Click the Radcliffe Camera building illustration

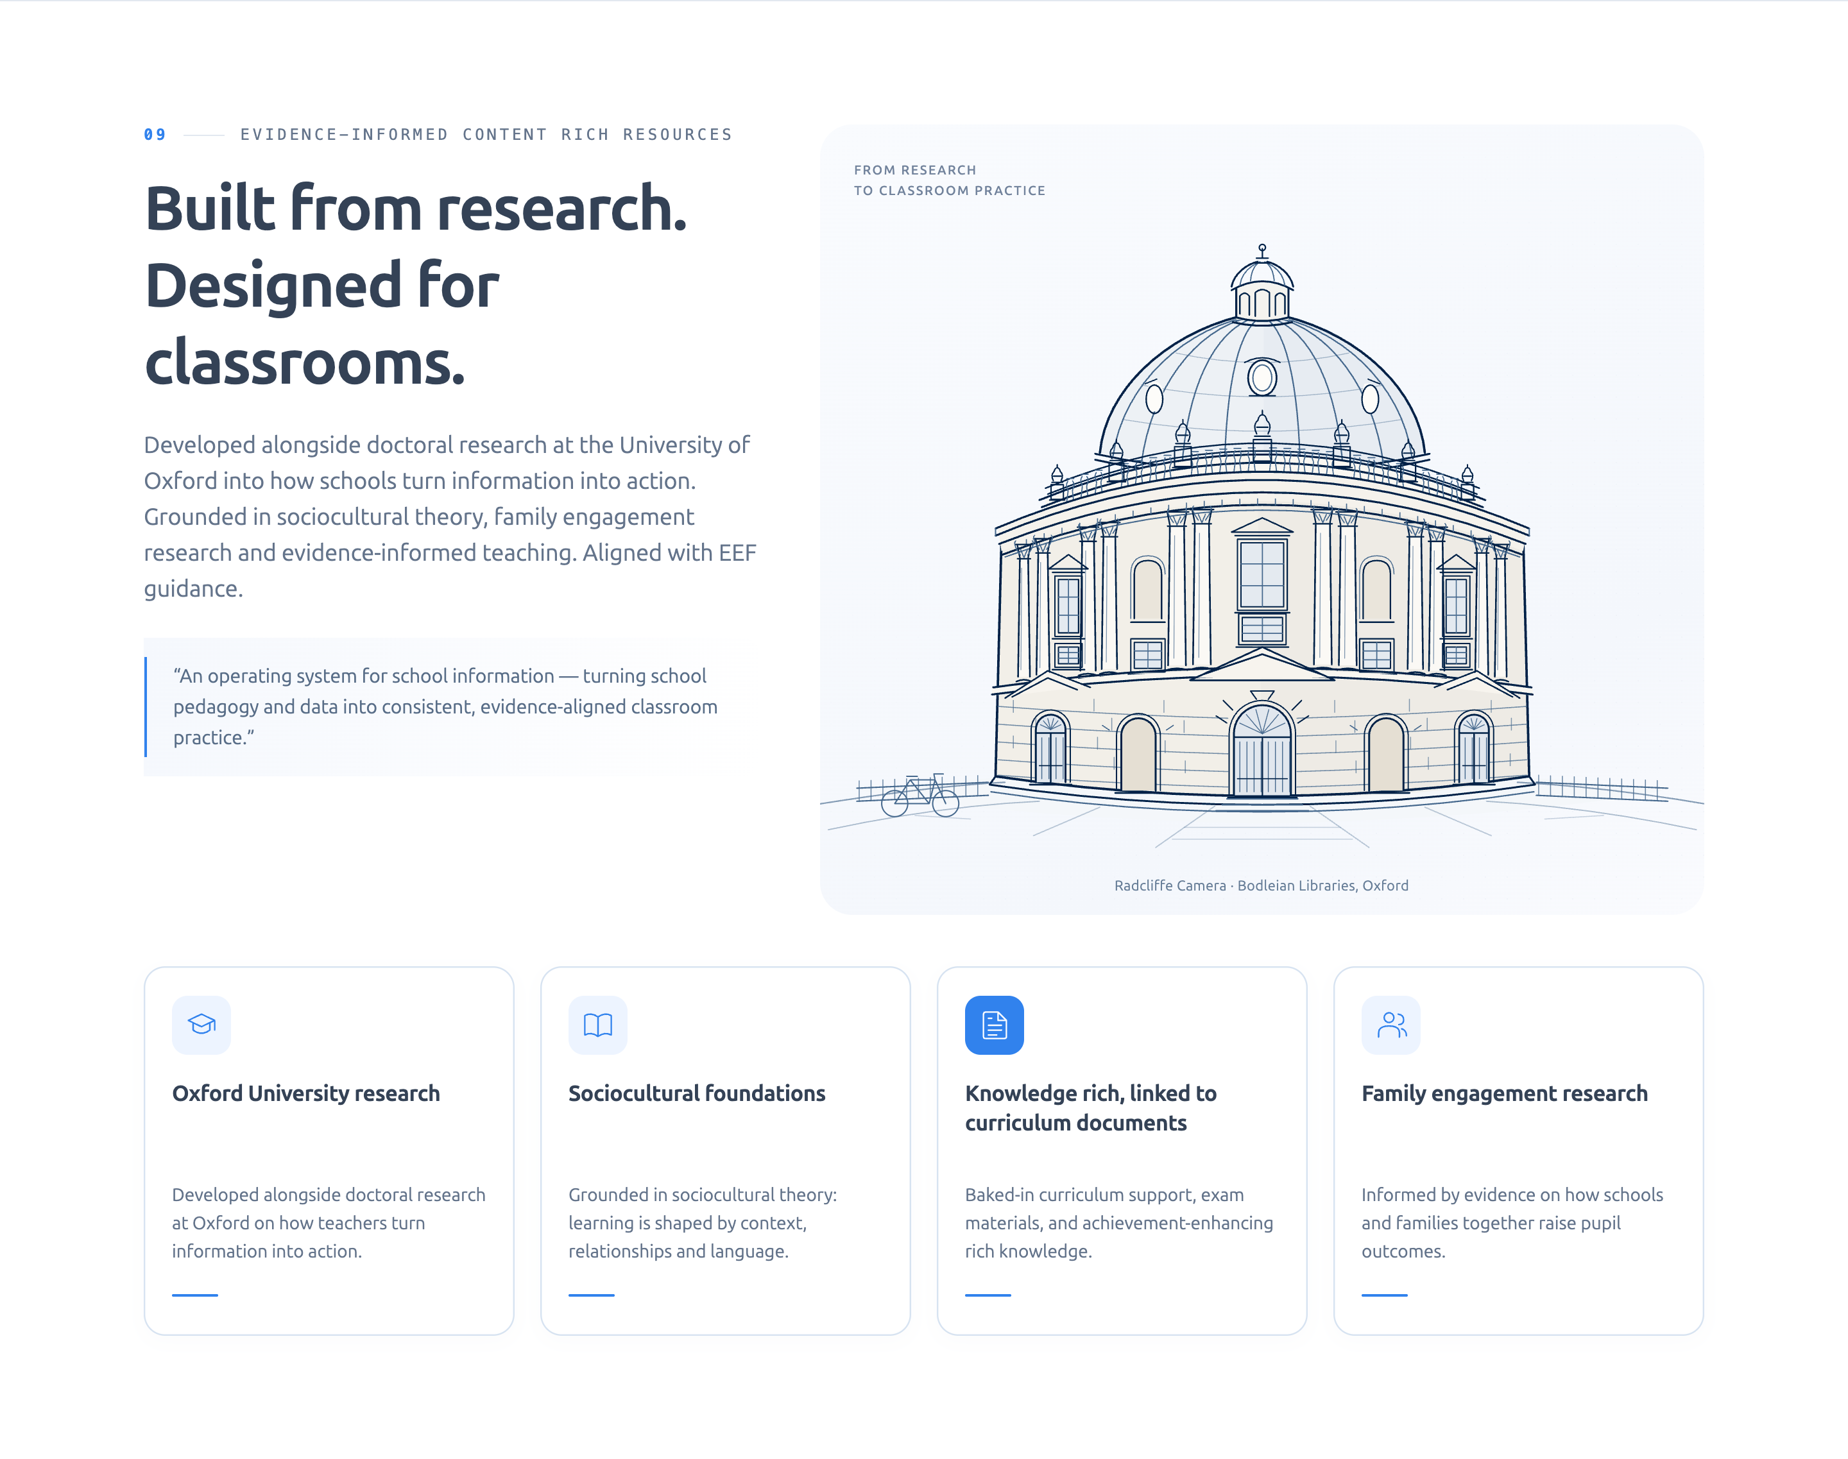point(1262,529)
